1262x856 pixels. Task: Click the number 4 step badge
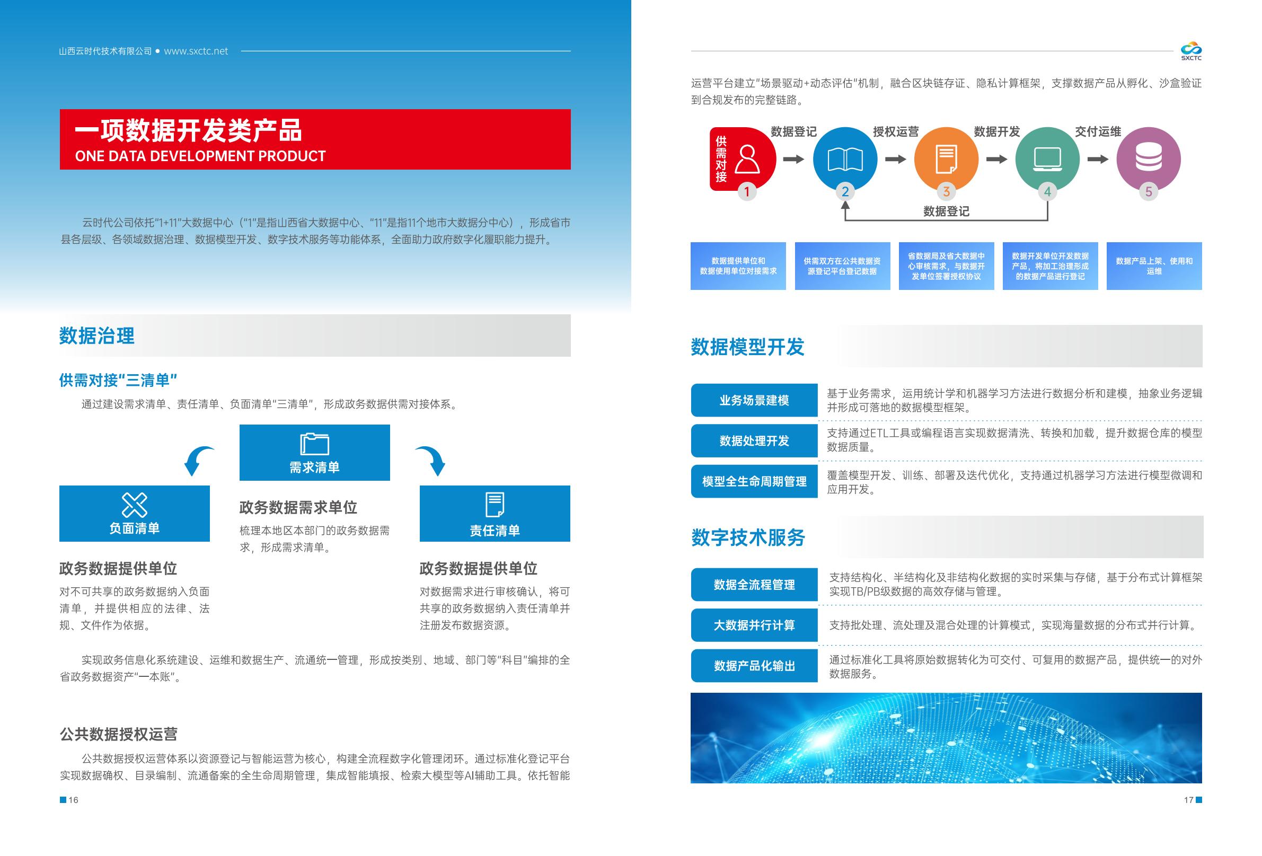click(1047, 191)
